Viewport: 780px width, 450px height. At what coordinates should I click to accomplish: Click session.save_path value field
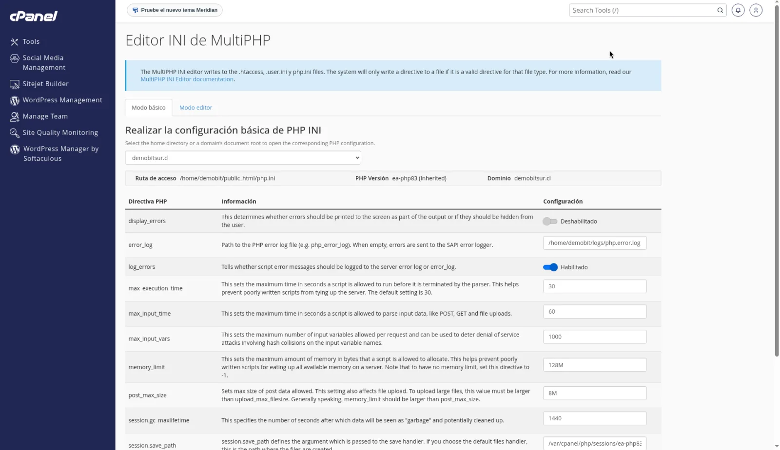coord(595,443)
